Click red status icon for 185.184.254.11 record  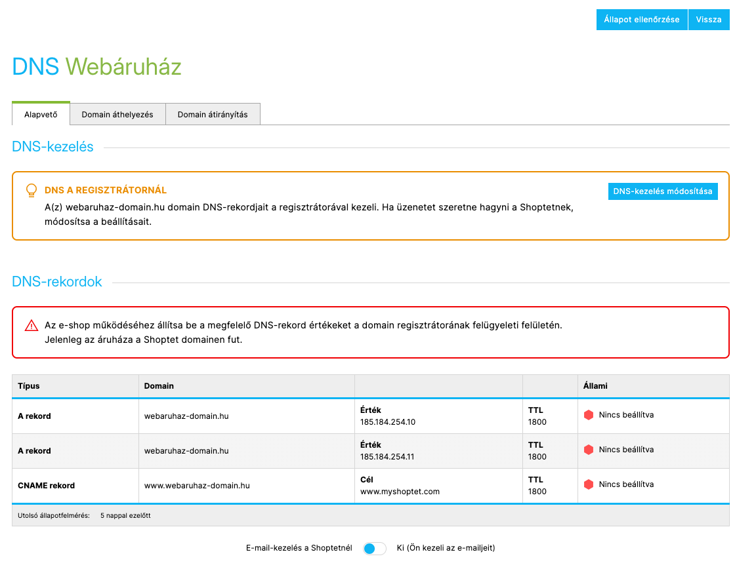(x=589, y=450)
